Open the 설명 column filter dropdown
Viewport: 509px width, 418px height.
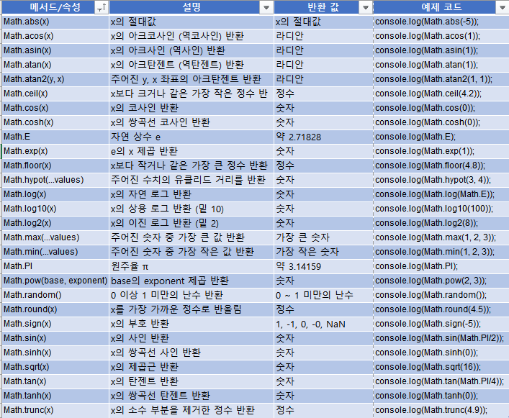click(266, 7)
